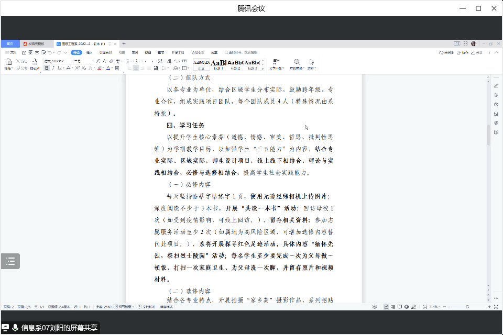
Task: Click the Paste clipboard icon
Action: (8, 62)
